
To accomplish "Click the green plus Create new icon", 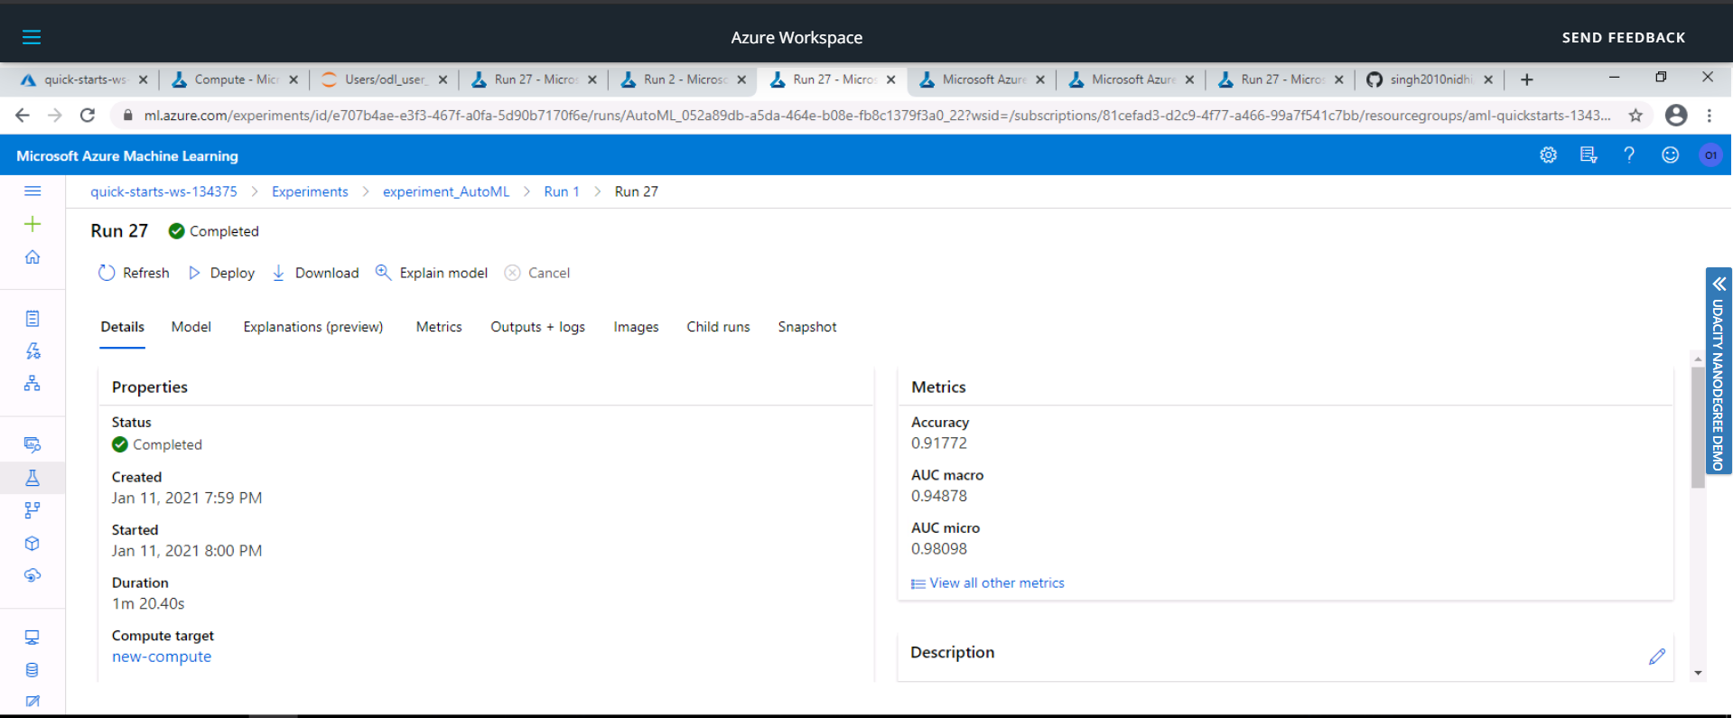I will (x=33, y=224).
